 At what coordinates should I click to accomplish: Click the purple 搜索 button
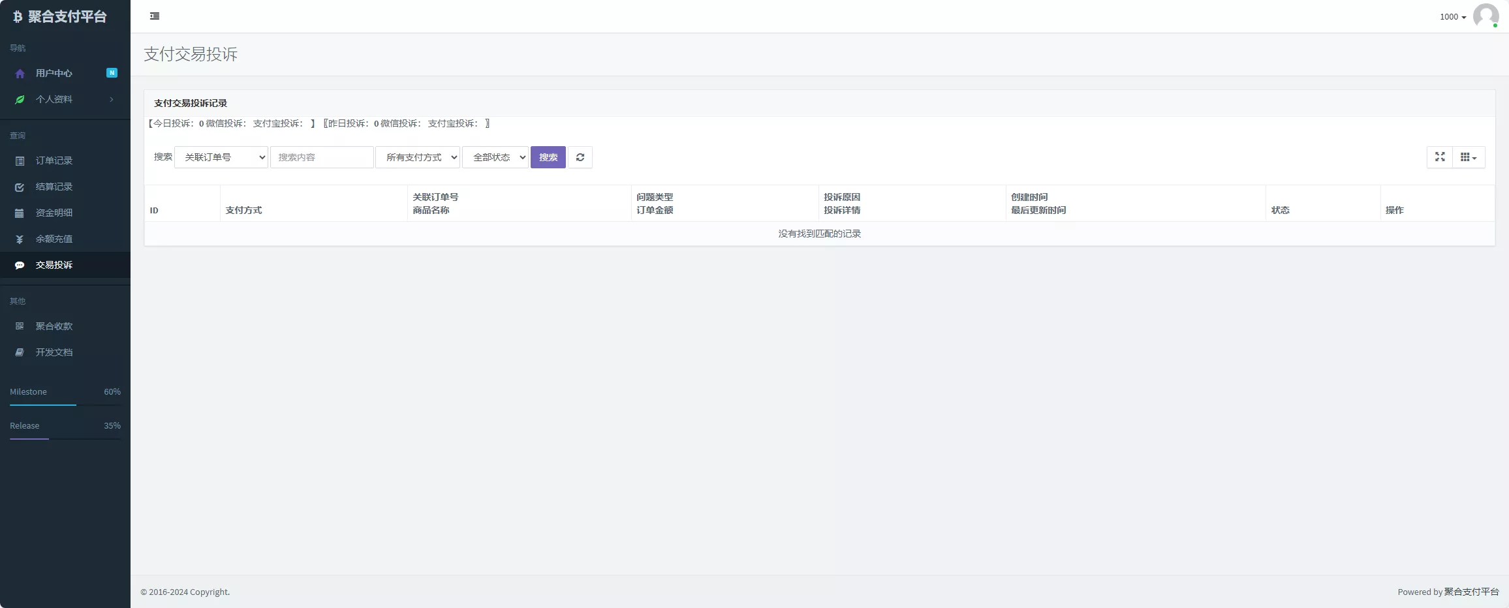(x=548, y=157)
